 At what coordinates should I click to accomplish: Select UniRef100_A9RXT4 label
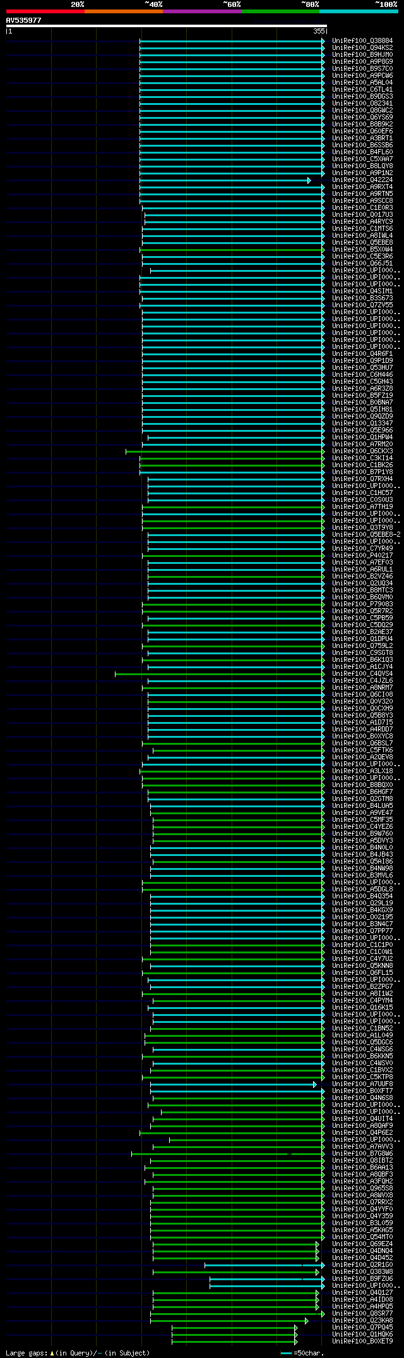click(362, 187)
